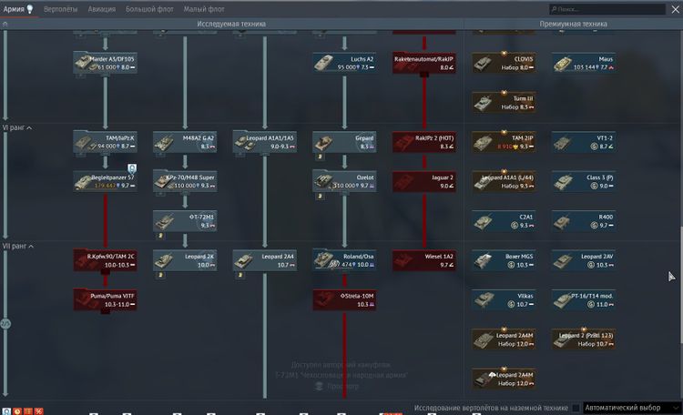The width and height of the screenshot is (683, 415).
Task: Open the Автоматический выбор dropdown
Action: tap(629, 409)
